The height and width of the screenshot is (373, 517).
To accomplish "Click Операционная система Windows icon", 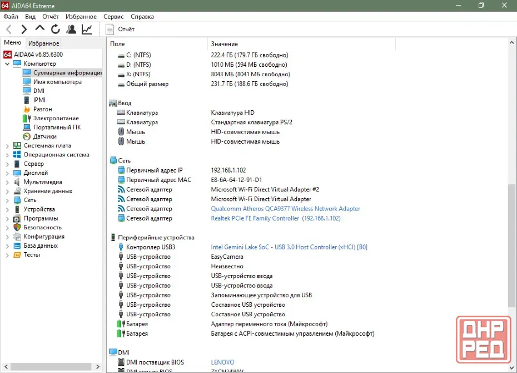I will pos(17,154).
